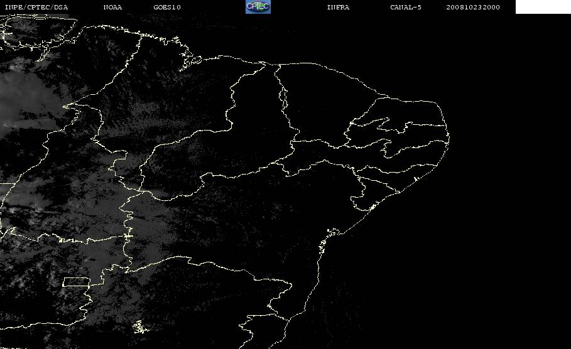Click the CPTEC logo in header
Screen dimensions: 571x349
point(258,7)
